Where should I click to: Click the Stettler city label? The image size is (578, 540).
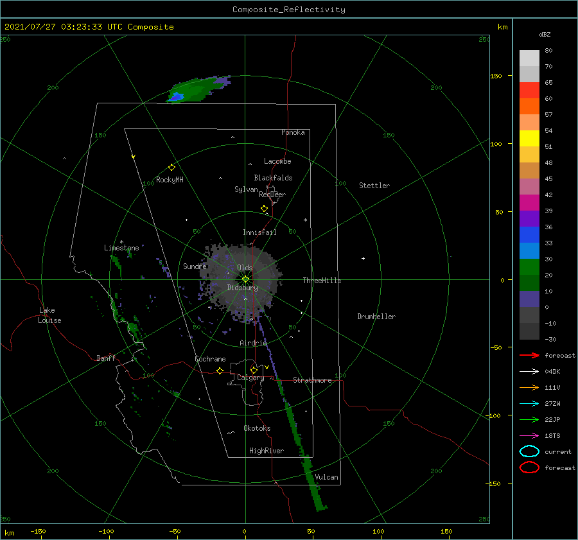pos(374,186)
